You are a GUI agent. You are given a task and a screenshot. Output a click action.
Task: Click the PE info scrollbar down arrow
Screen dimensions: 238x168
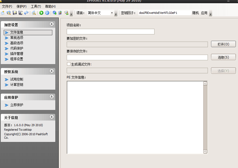(x=205, y=151)
